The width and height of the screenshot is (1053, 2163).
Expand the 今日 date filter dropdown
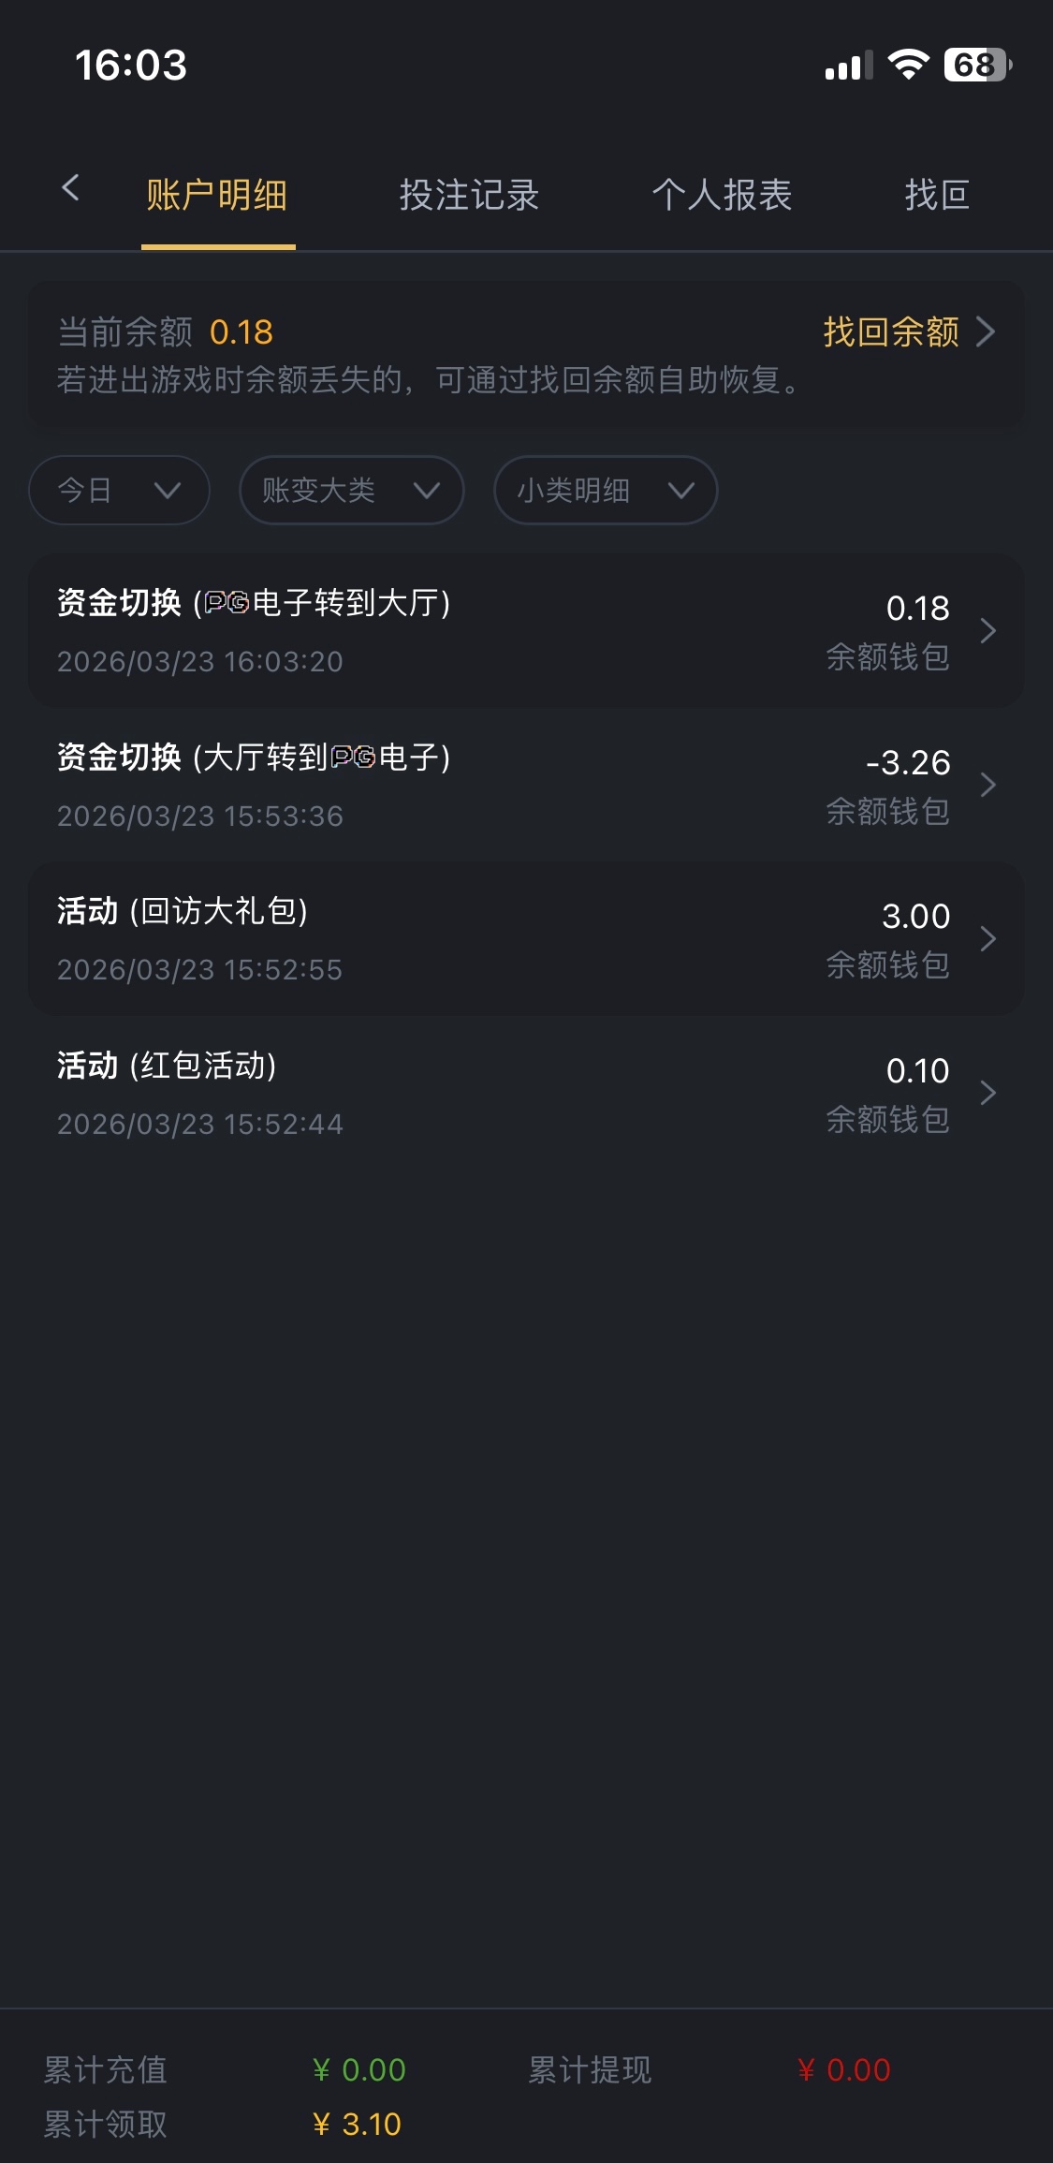coord(119,490)
